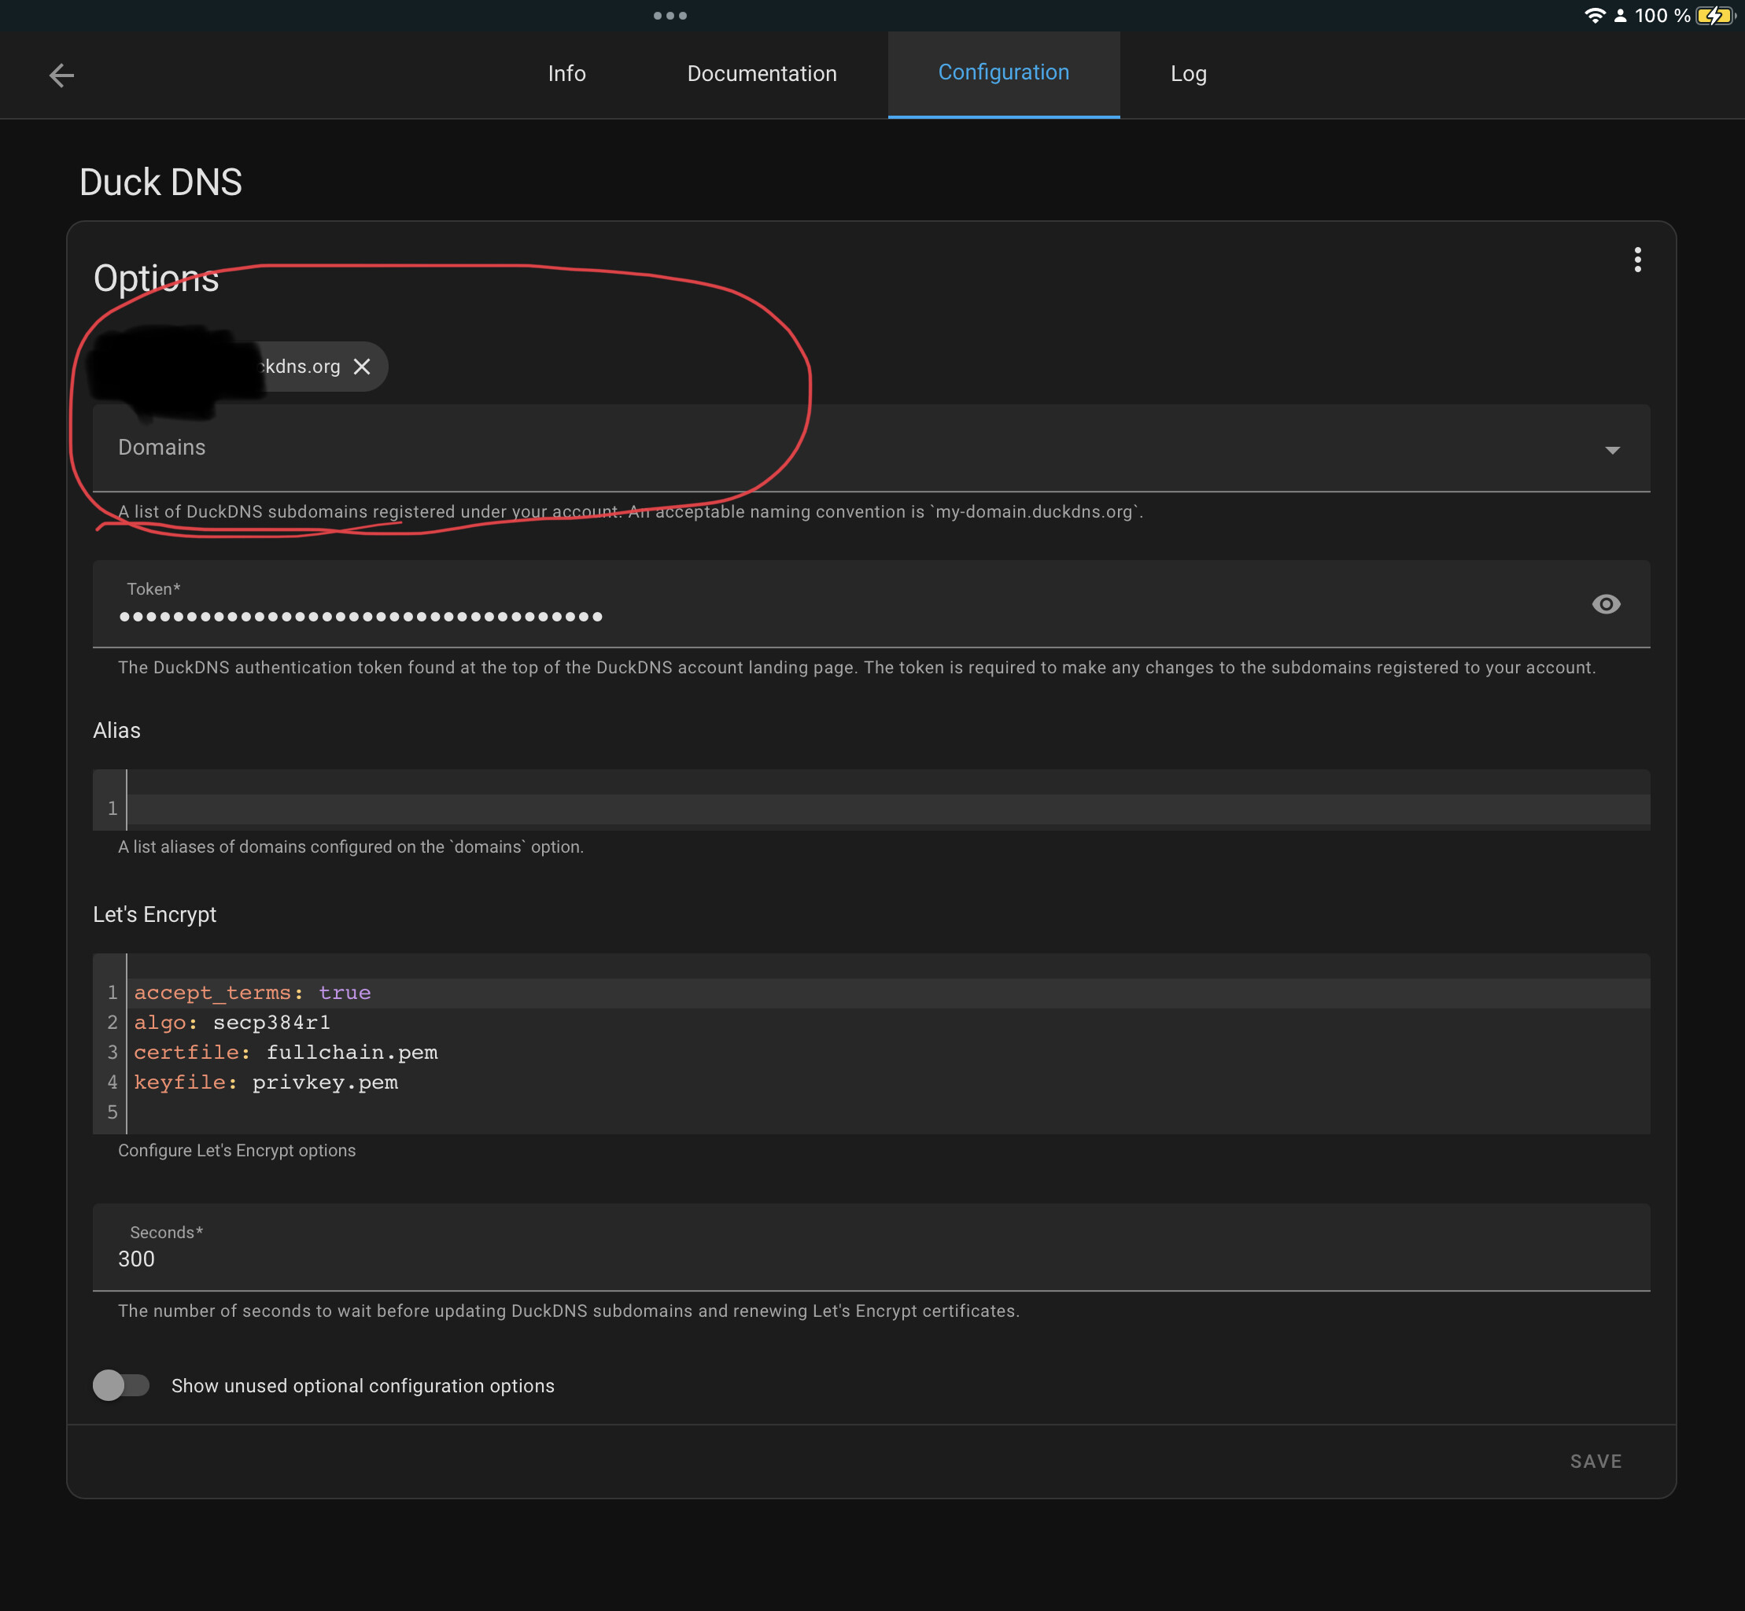The image size is (1745, 1611).
Task: Click the user account icon in status bar
Action: (x=1620, y=15)
